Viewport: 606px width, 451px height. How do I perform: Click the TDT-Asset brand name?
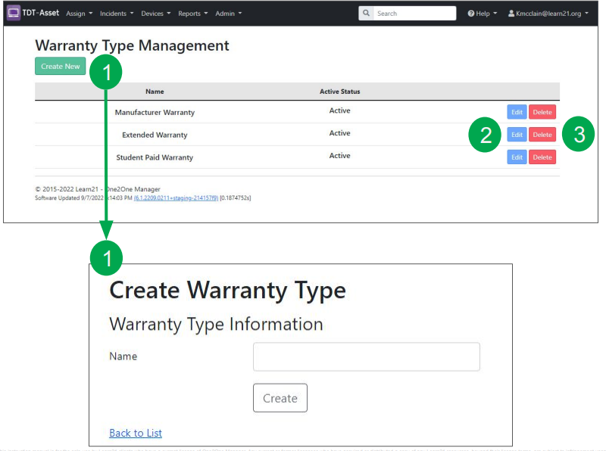pyautogui.click(x=41, y=13)
